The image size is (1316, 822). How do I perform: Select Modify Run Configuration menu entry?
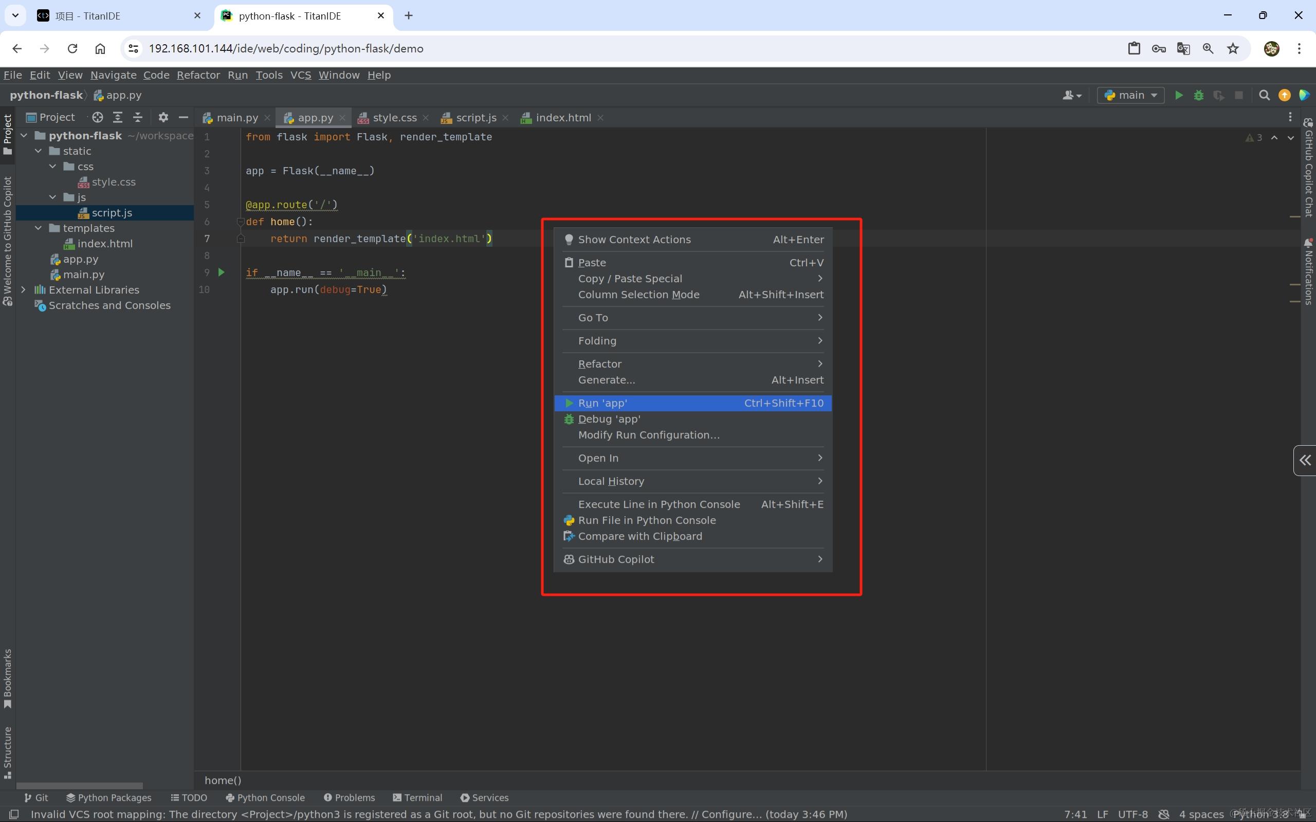(x=648, y=435)
